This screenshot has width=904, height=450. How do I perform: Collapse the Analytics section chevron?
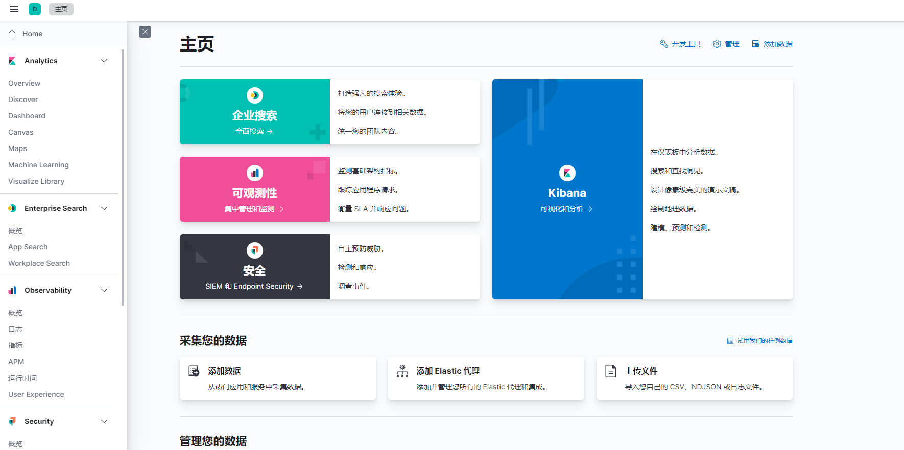104,61
